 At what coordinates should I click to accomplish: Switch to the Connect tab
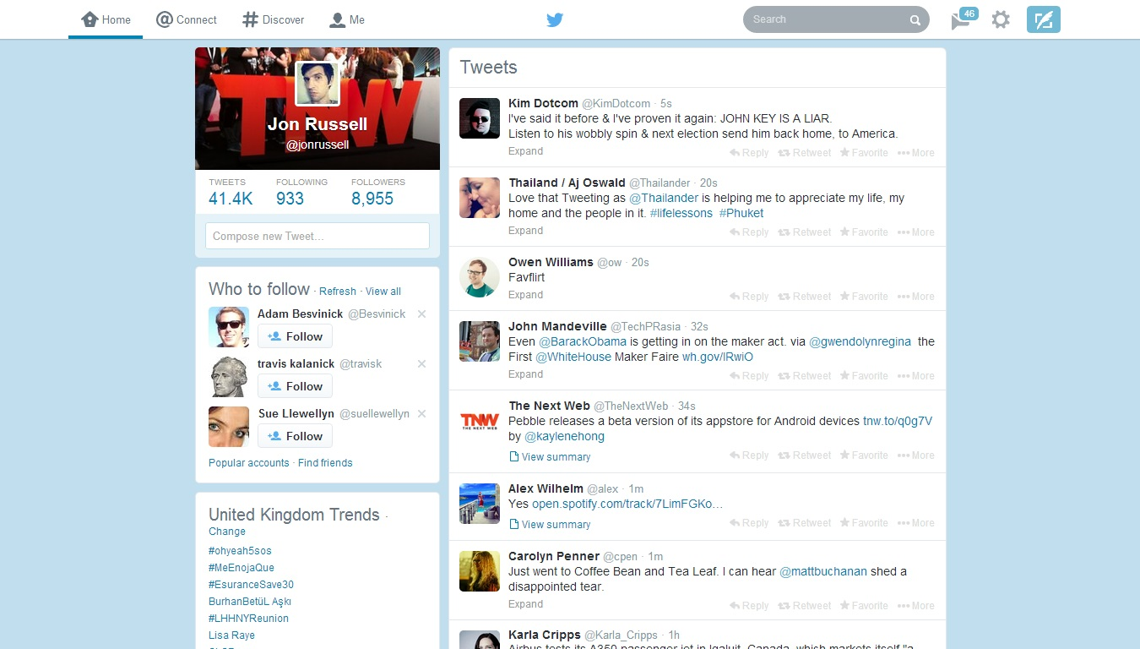187,19
